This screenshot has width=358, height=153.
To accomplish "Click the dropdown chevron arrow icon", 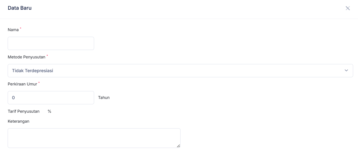I will pyautogui.click(x=346, y=70).
